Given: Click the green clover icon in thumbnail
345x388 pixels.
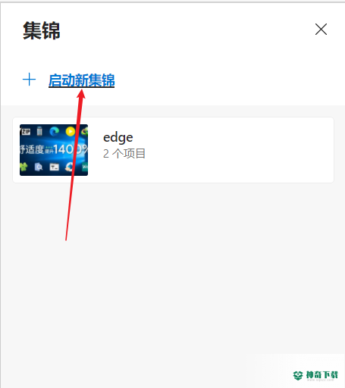Looking at the screenshot, I should coord(24,167).
